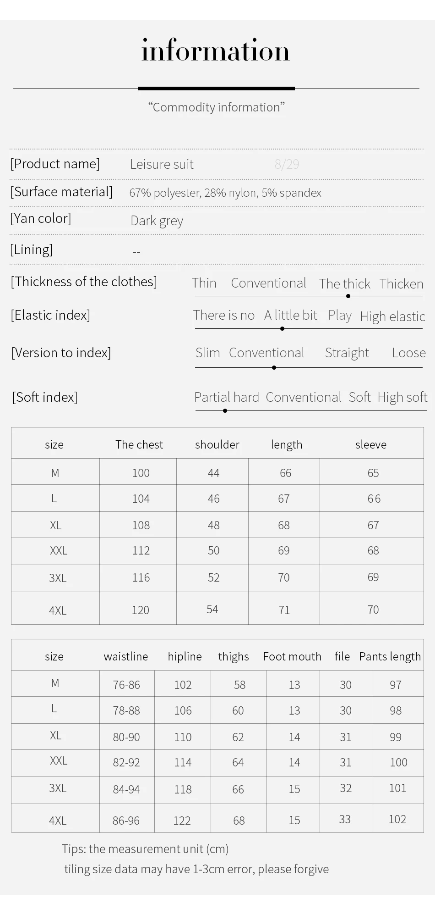Select the 'High elastic' option label
This screenshot has height=904, width=435.
click(392, 316)
